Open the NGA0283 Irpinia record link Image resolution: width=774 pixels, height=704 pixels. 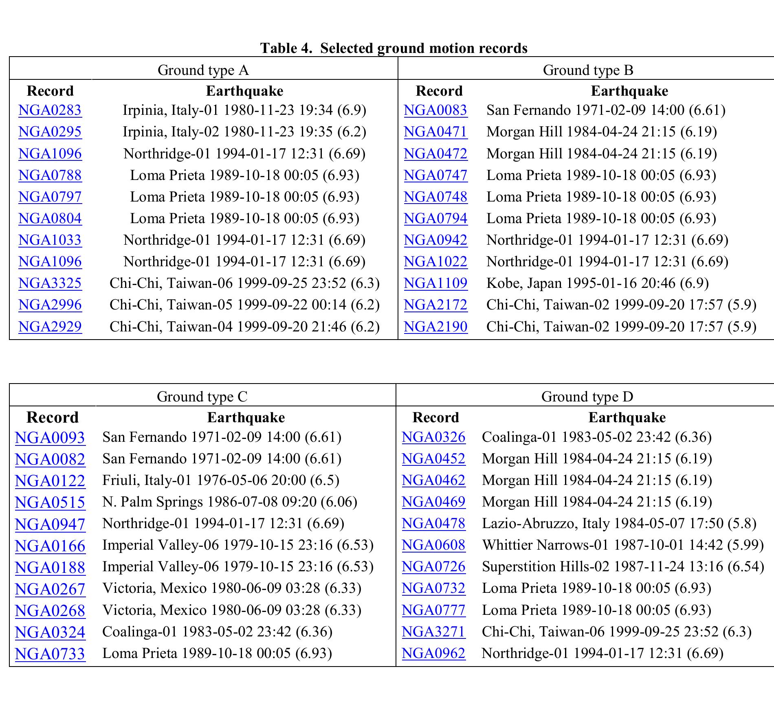[50, 110]
